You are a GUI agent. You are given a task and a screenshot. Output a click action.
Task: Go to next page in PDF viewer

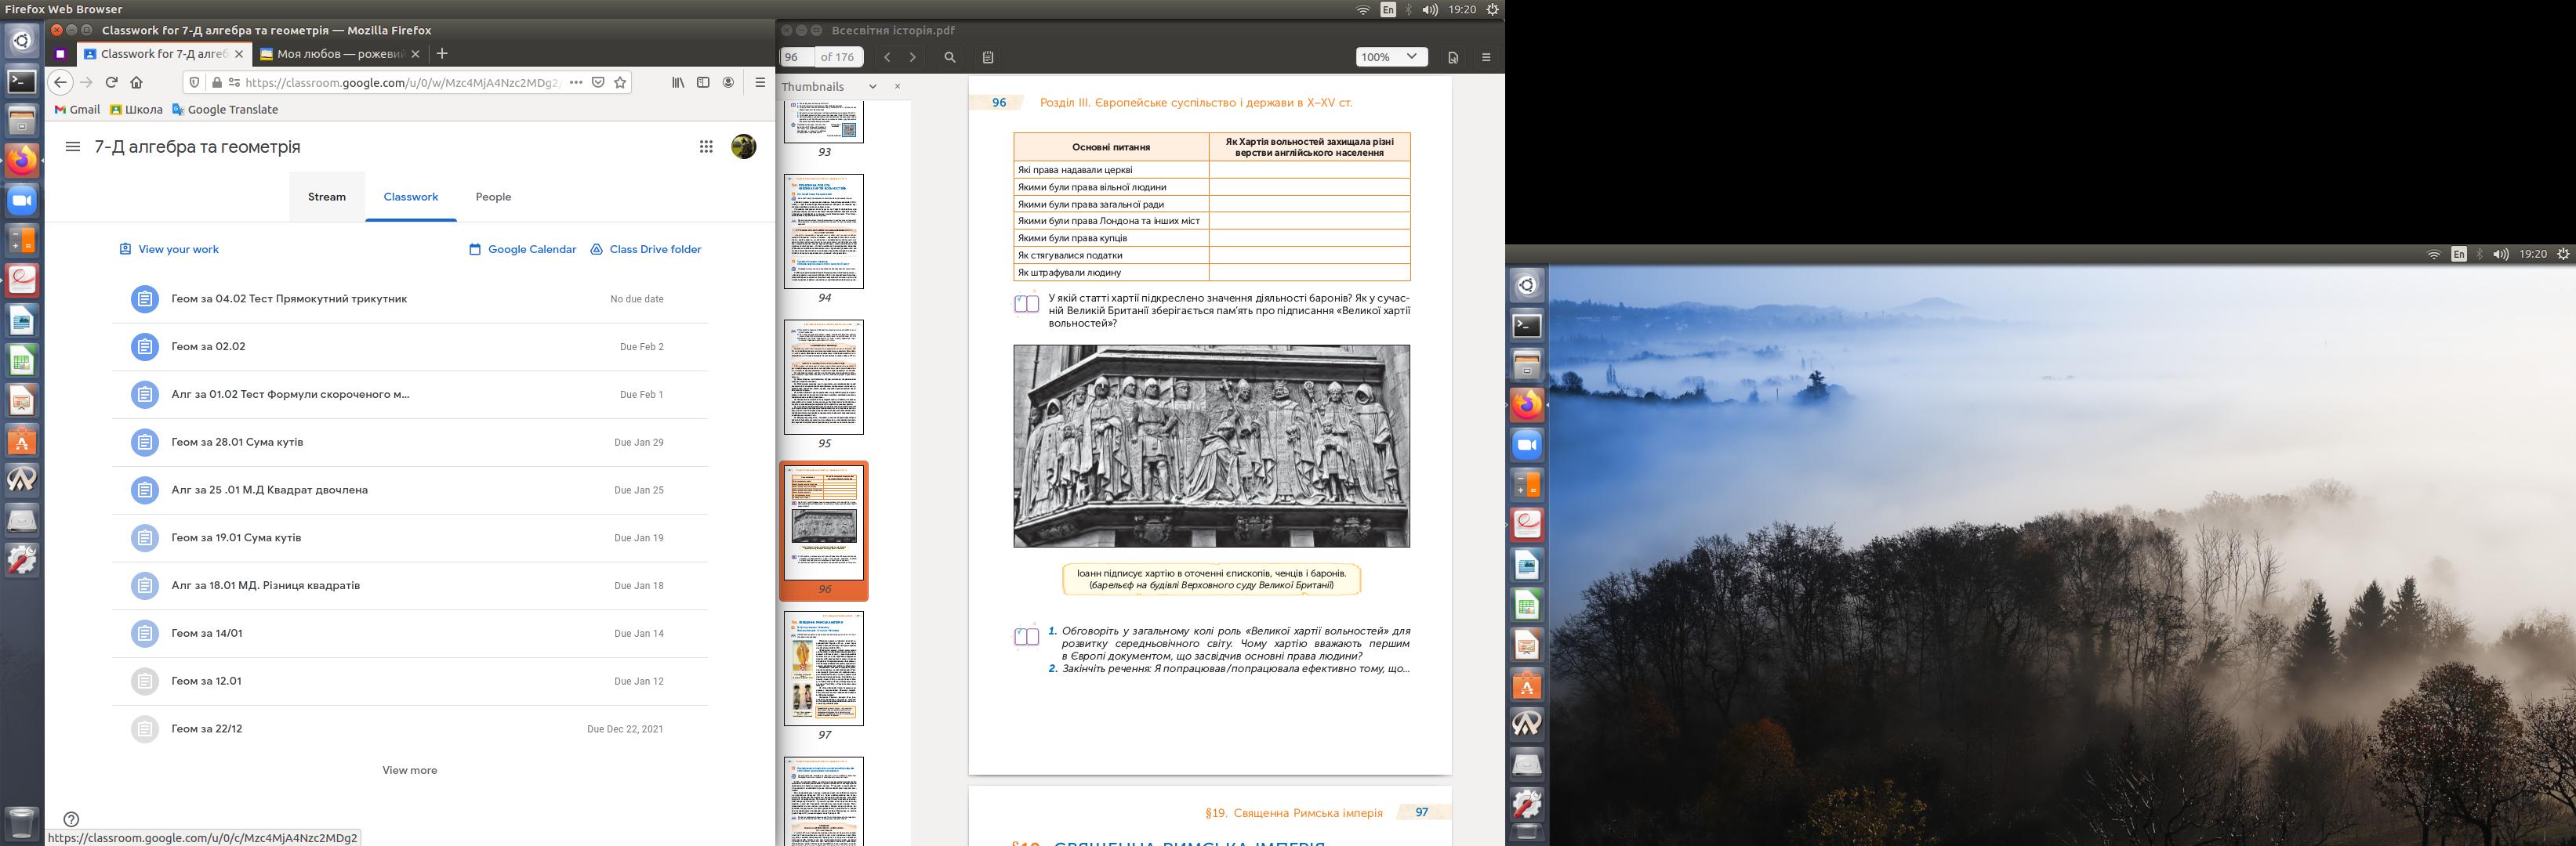click(x=912, y=57)
